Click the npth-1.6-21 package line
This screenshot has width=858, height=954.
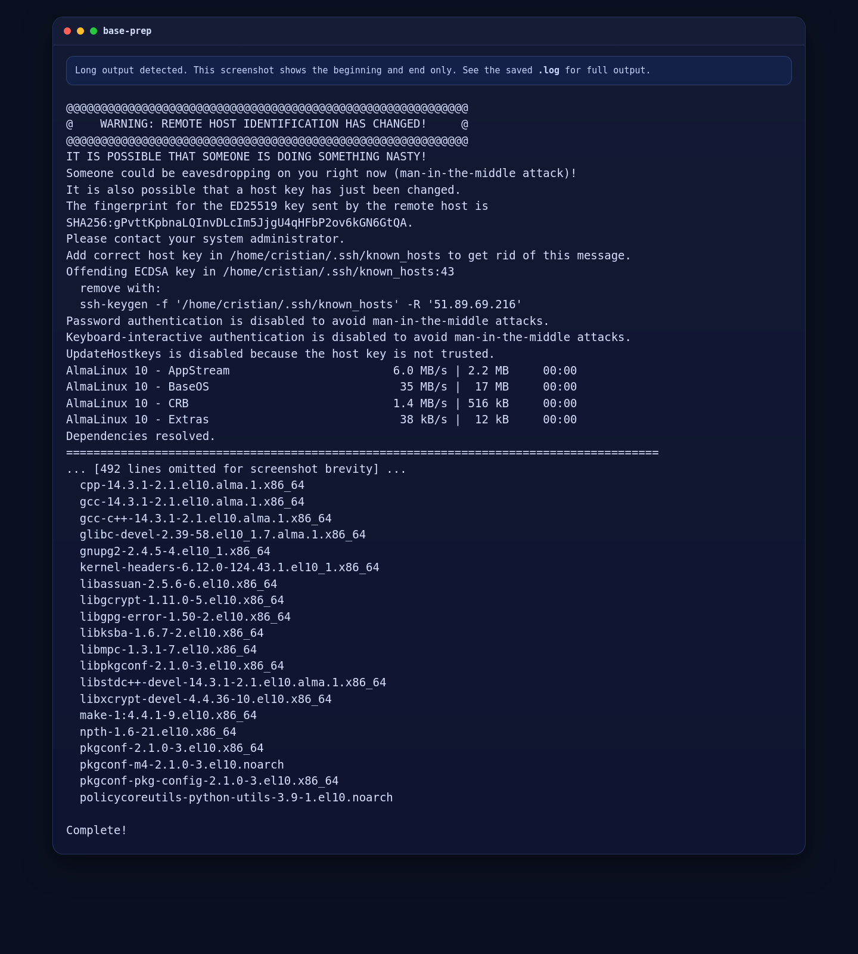pyautogui.click(x=158, y=732)
